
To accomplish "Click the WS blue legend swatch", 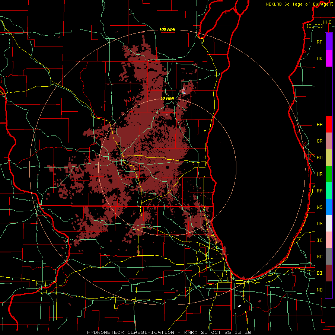I will click(x=329, y=207).
